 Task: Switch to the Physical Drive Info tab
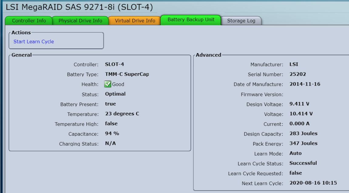(x=80, y=21)
